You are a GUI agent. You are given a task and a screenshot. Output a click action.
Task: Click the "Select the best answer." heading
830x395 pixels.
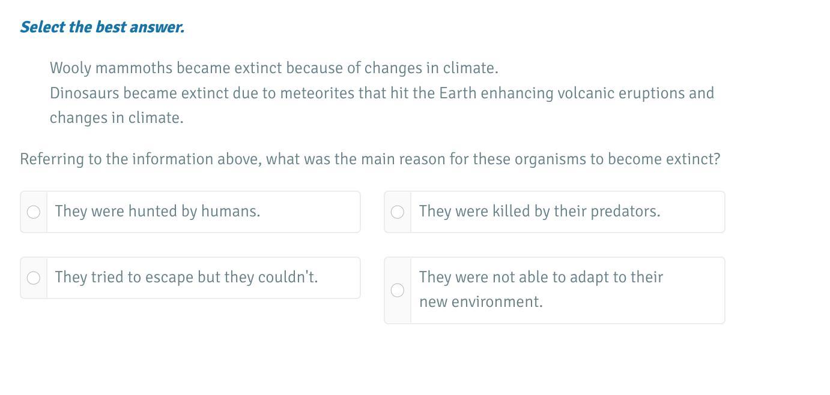pyautogui.click(x=102, y=27)
